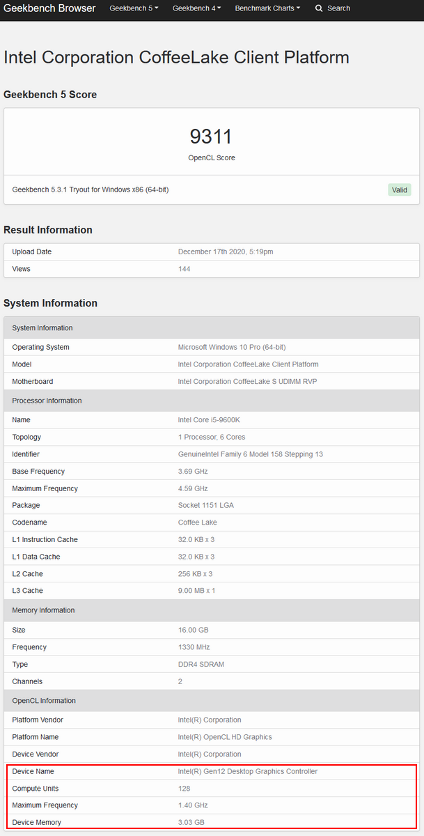The height and width of the screenshot is (836, 424).
Task: Click memory frequency value 1330 MHz
Action: [x=194, y=647]
